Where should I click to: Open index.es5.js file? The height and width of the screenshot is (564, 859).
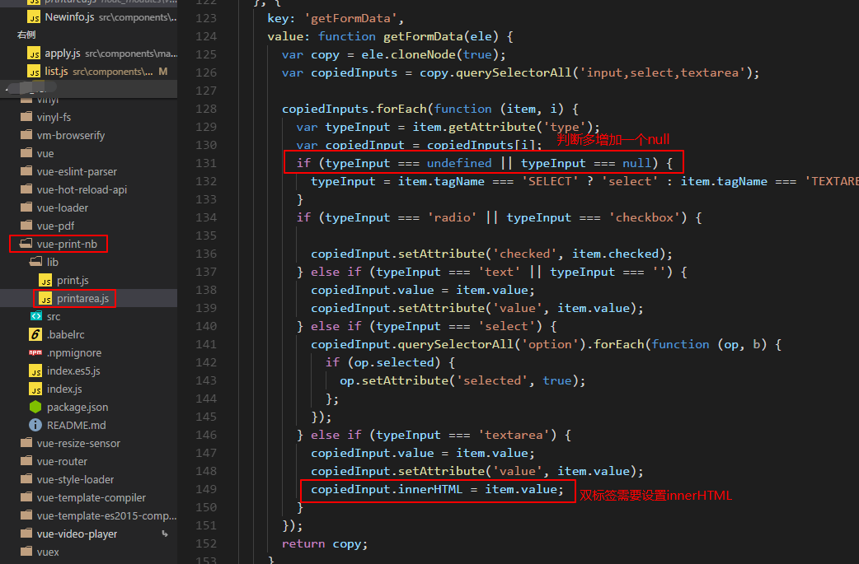click(x=73, y=371)
